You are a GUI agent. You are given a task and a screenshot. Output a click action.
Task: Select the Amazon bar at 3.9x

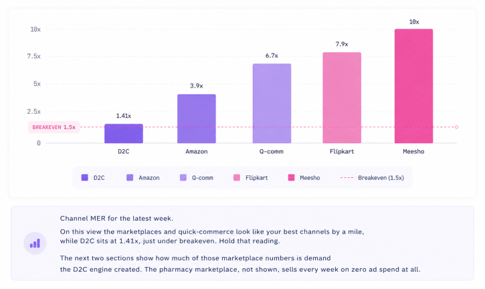pyautogui.click(x=197, y=118)
